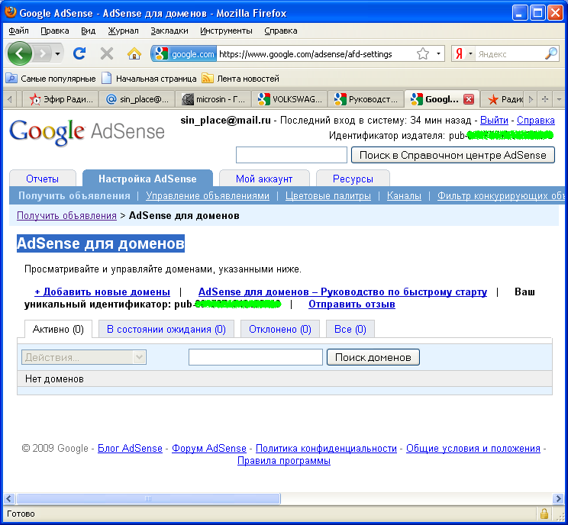Screen dimensions: 568x525
Task: Open the Инструменты menu
Action: tap(226, 31)
